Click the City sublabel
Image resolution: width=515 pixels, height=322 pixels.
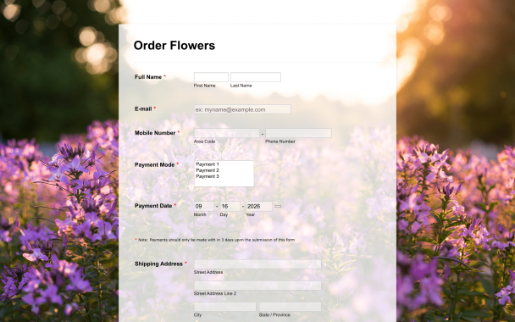point(197,314)
